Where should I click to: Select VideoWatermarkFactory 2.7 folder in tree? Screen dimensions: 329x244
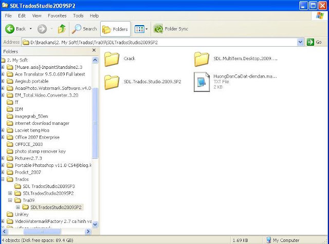point(53,221)
